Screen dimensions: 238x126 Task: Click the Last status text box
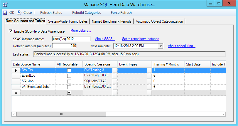point(129,54)
